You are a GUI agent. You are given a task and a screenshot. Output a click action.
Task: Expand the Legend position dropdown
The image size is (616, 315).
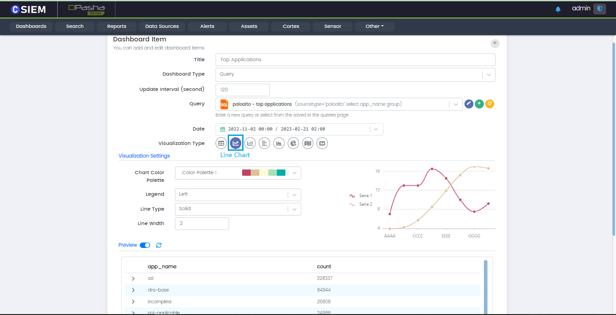[x=238, y=194]
